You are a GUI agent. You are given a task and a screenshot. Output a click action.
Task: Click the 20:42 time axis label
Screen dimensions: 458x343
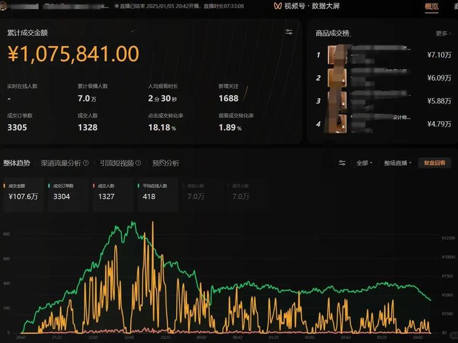click(21, 337)
